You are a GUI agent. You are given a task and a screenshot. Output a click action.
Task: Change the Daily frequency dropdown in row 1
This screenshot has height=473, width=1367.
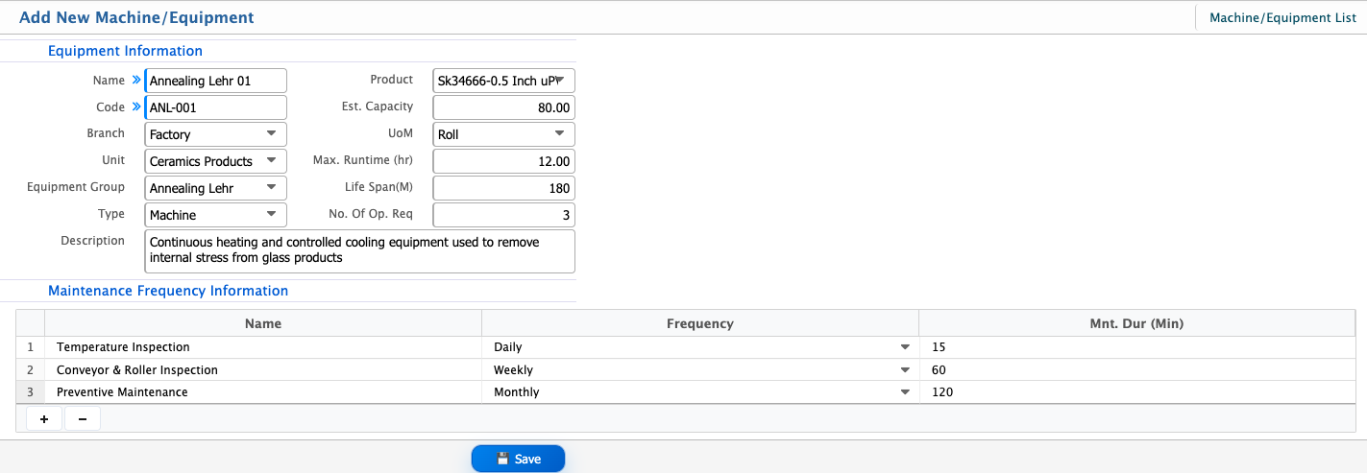coord(699,347)
